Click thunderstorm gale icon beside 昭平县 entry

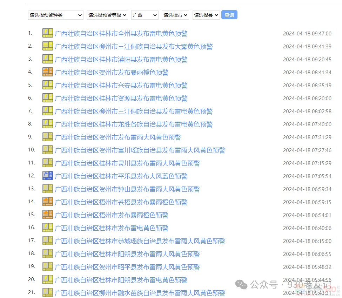point(47,267)
